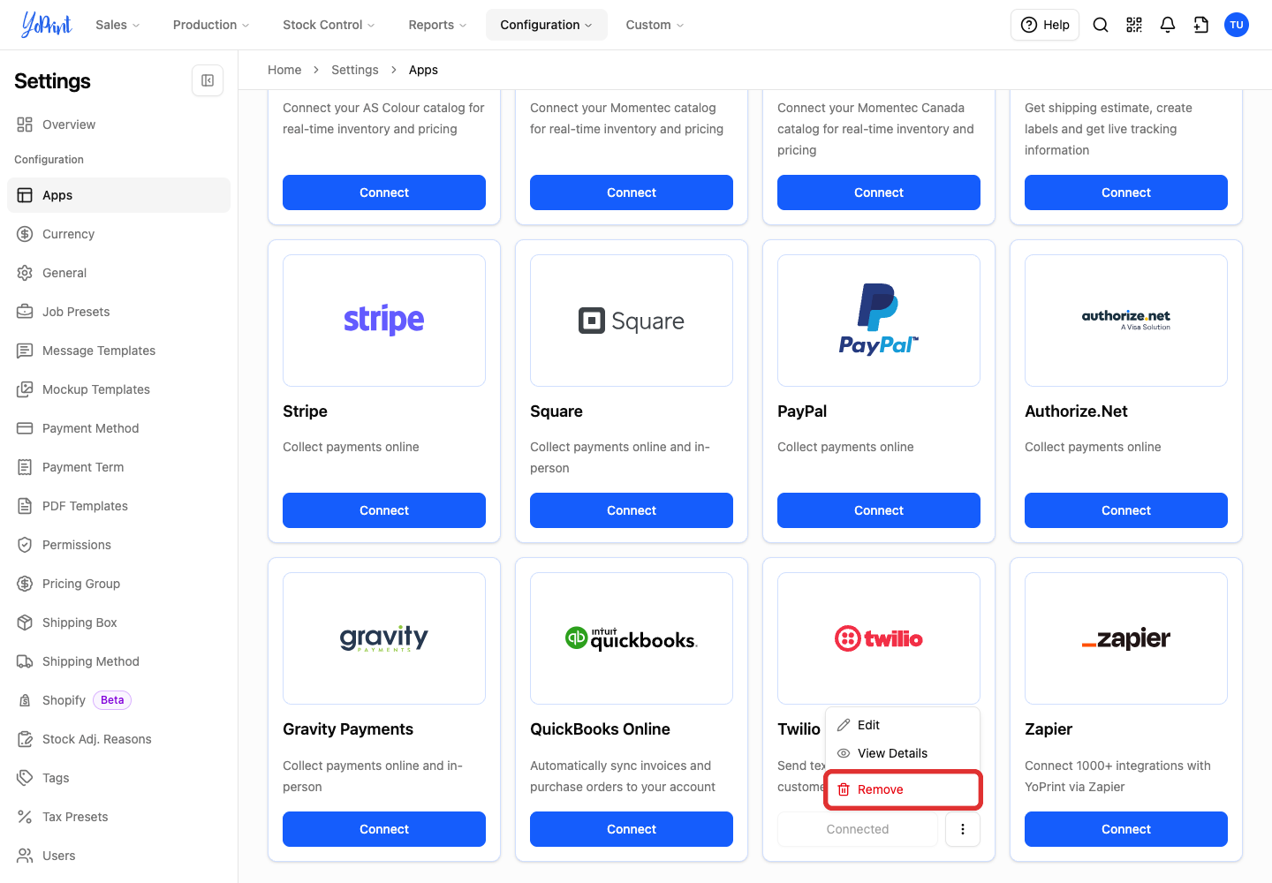
Task: Click the Shipping Method truck icon
Action: click(x=25, y=661)
